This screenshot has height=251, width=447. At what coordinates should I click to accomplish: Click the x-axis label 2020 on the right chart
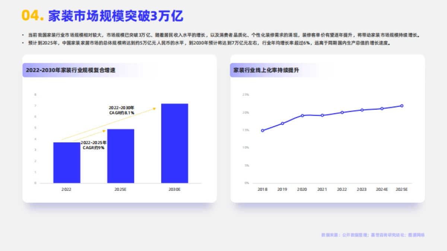302,189
